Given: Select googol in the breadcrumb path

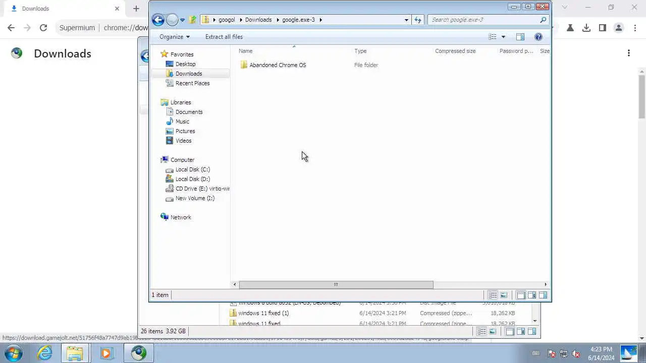Looking at the screenshot, I should click(227, 20).
